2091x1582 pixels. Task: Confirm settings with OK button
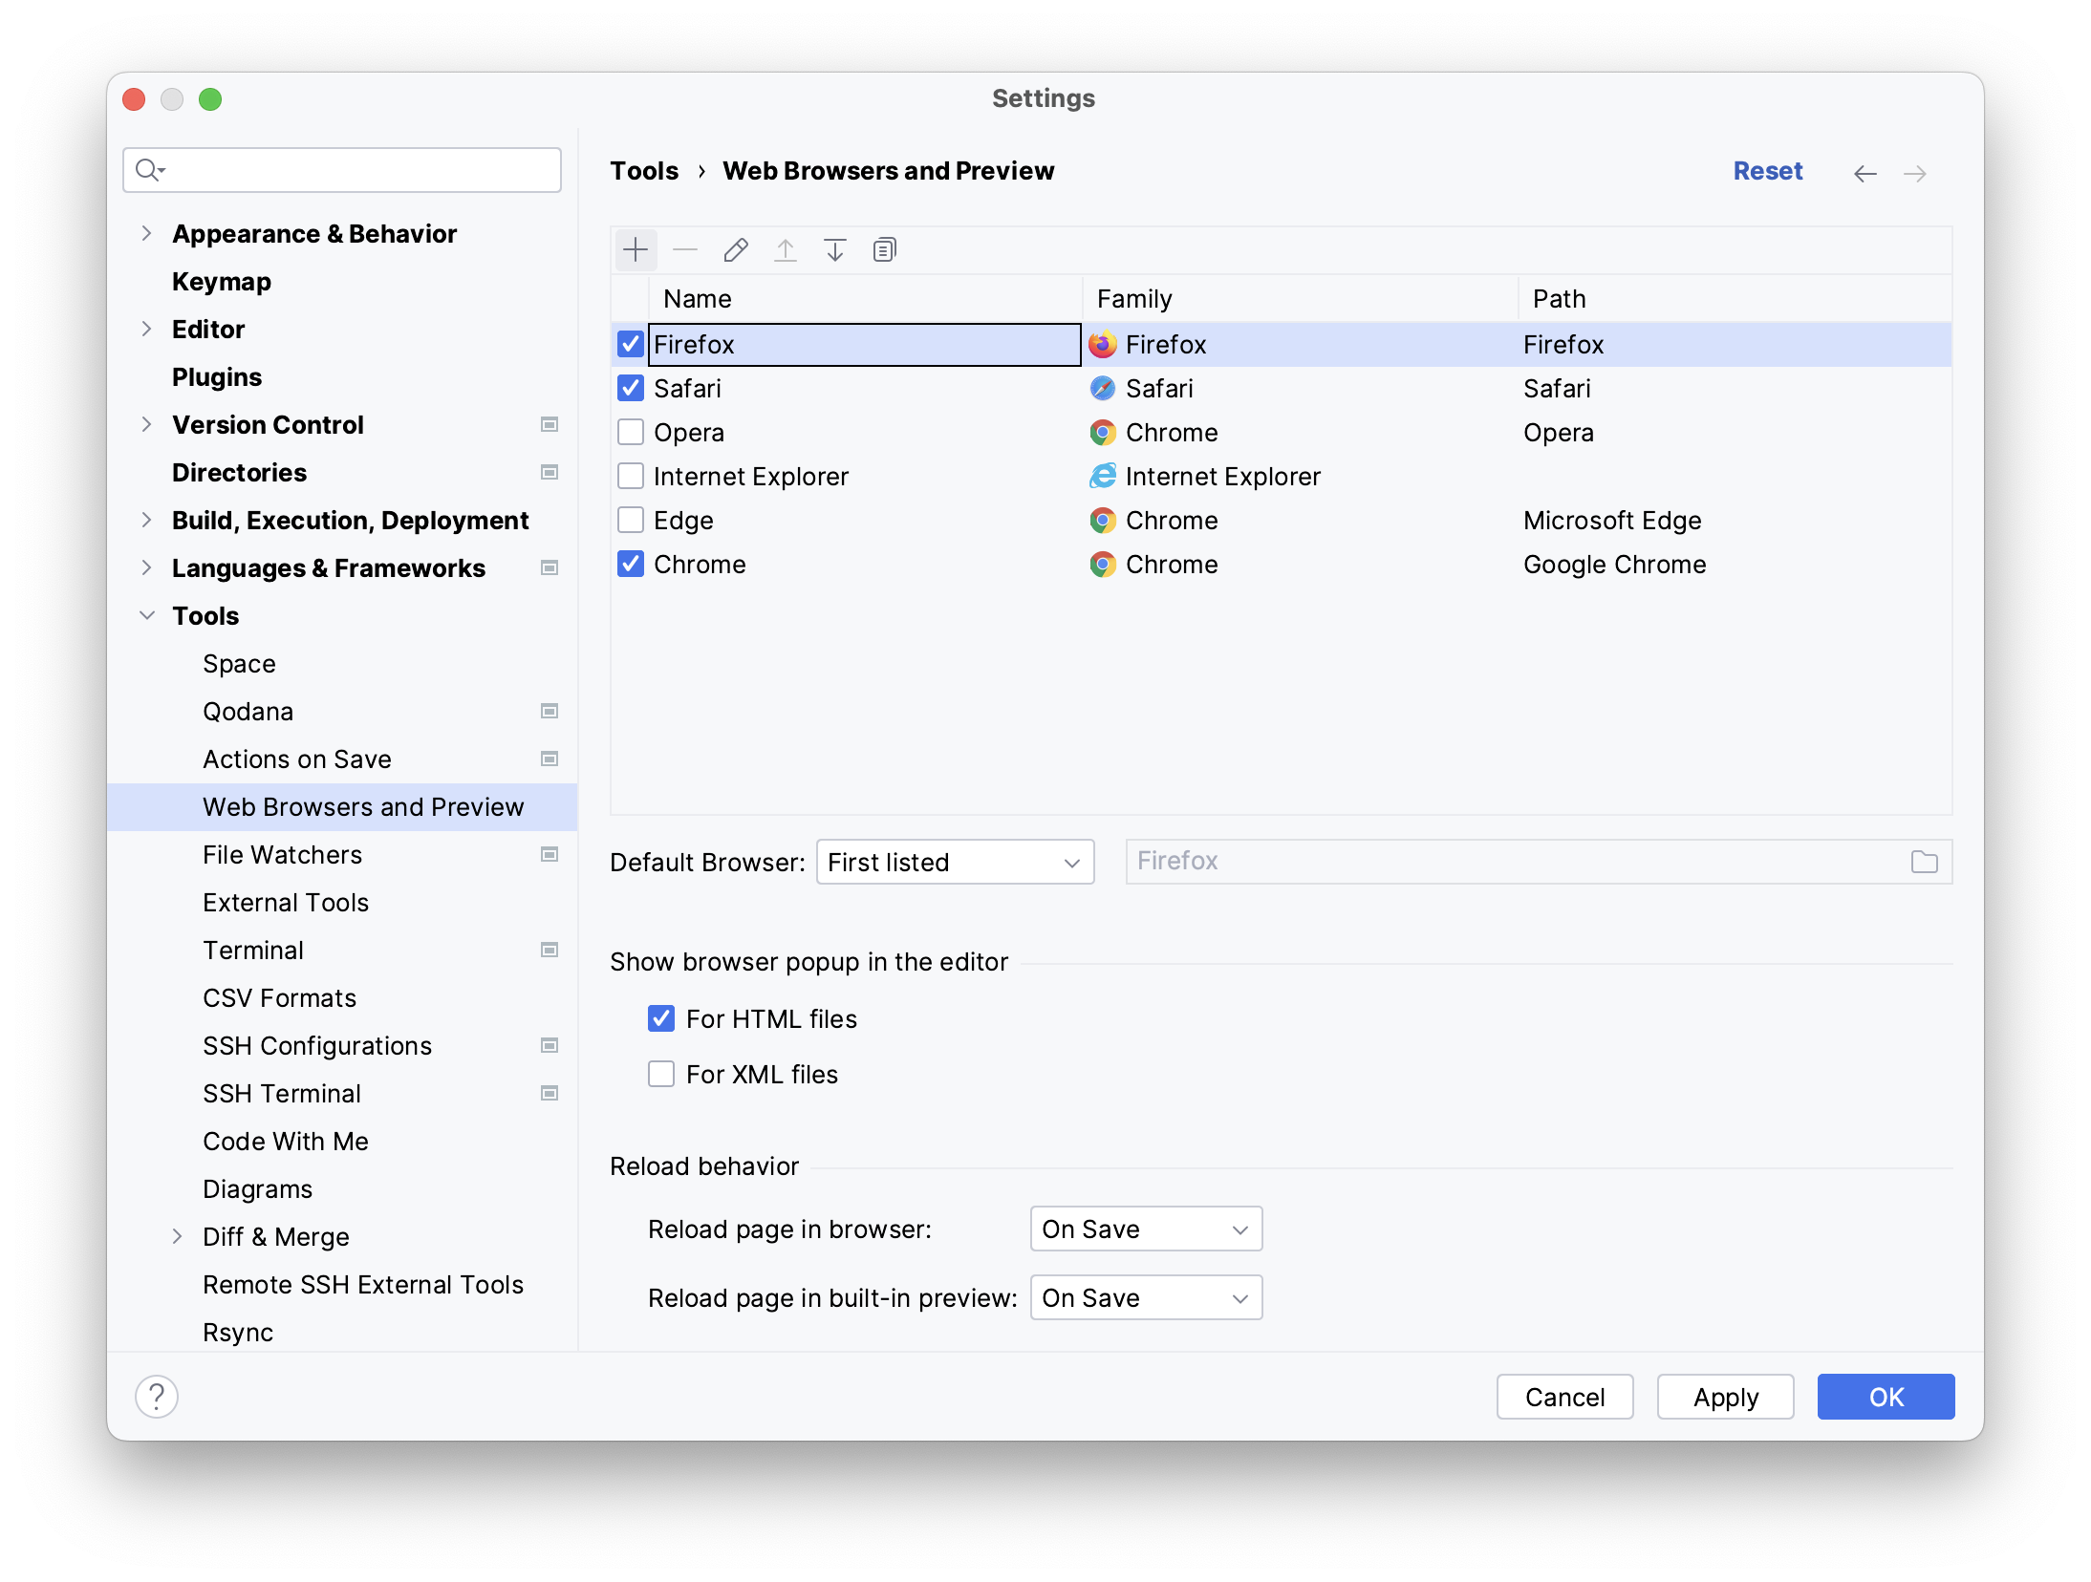(x=1886, y=1397)
